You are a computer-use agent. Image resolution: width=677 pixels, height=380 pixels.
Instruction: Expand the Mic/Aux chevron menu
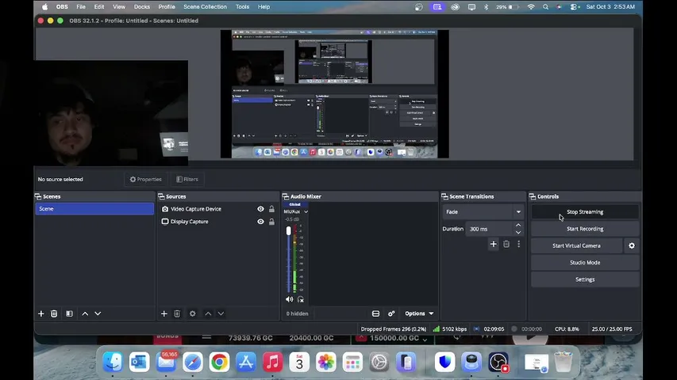click(x=306, y=212)
